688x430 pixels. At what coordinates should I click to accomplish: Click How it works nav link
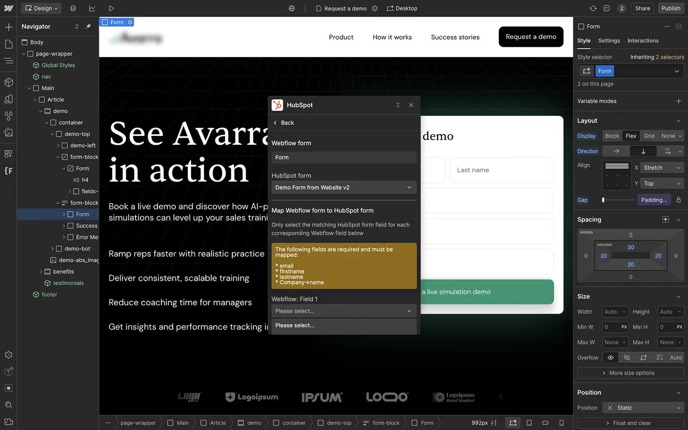tap(392, 37)
